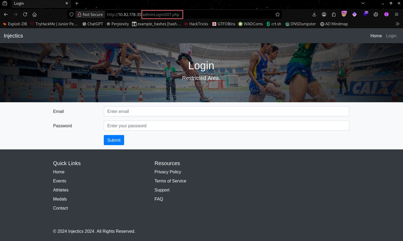This screenshot has width=403, height=241.
Task: Open the Privacy Policy footer link
Action: [168, 172]
